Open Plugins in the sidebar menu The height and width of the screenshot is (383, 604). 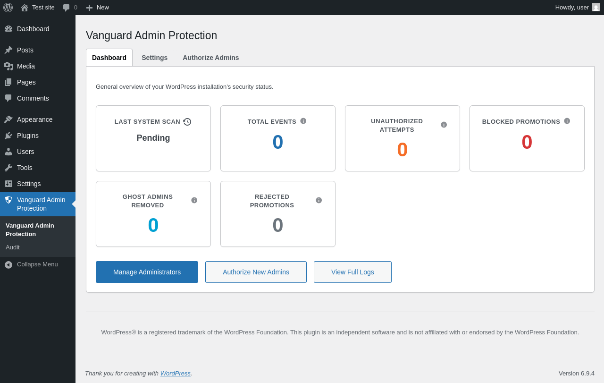coord(38,136)
